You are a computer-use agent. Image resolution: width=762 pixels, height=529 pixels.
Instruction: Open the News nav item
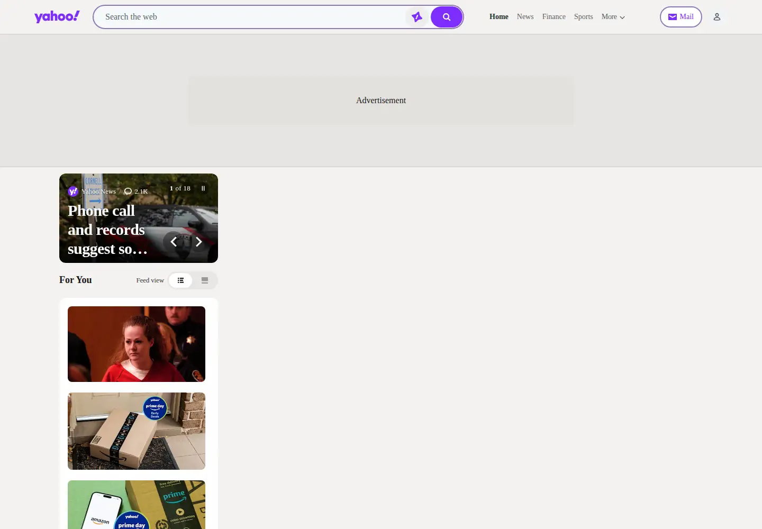[x=525, y=17]
